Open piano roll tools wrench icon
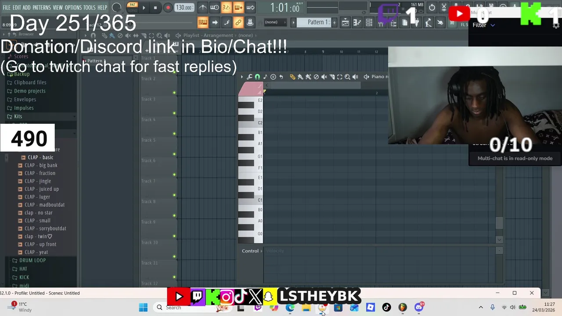The image size is (562, 316). tap(249, 77)
